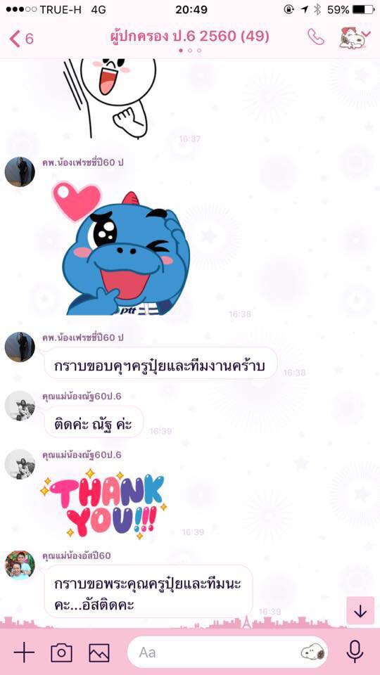Open the plus attachment menu
Image resolution: width=380 pixels, height=675 pixels.
24,652
